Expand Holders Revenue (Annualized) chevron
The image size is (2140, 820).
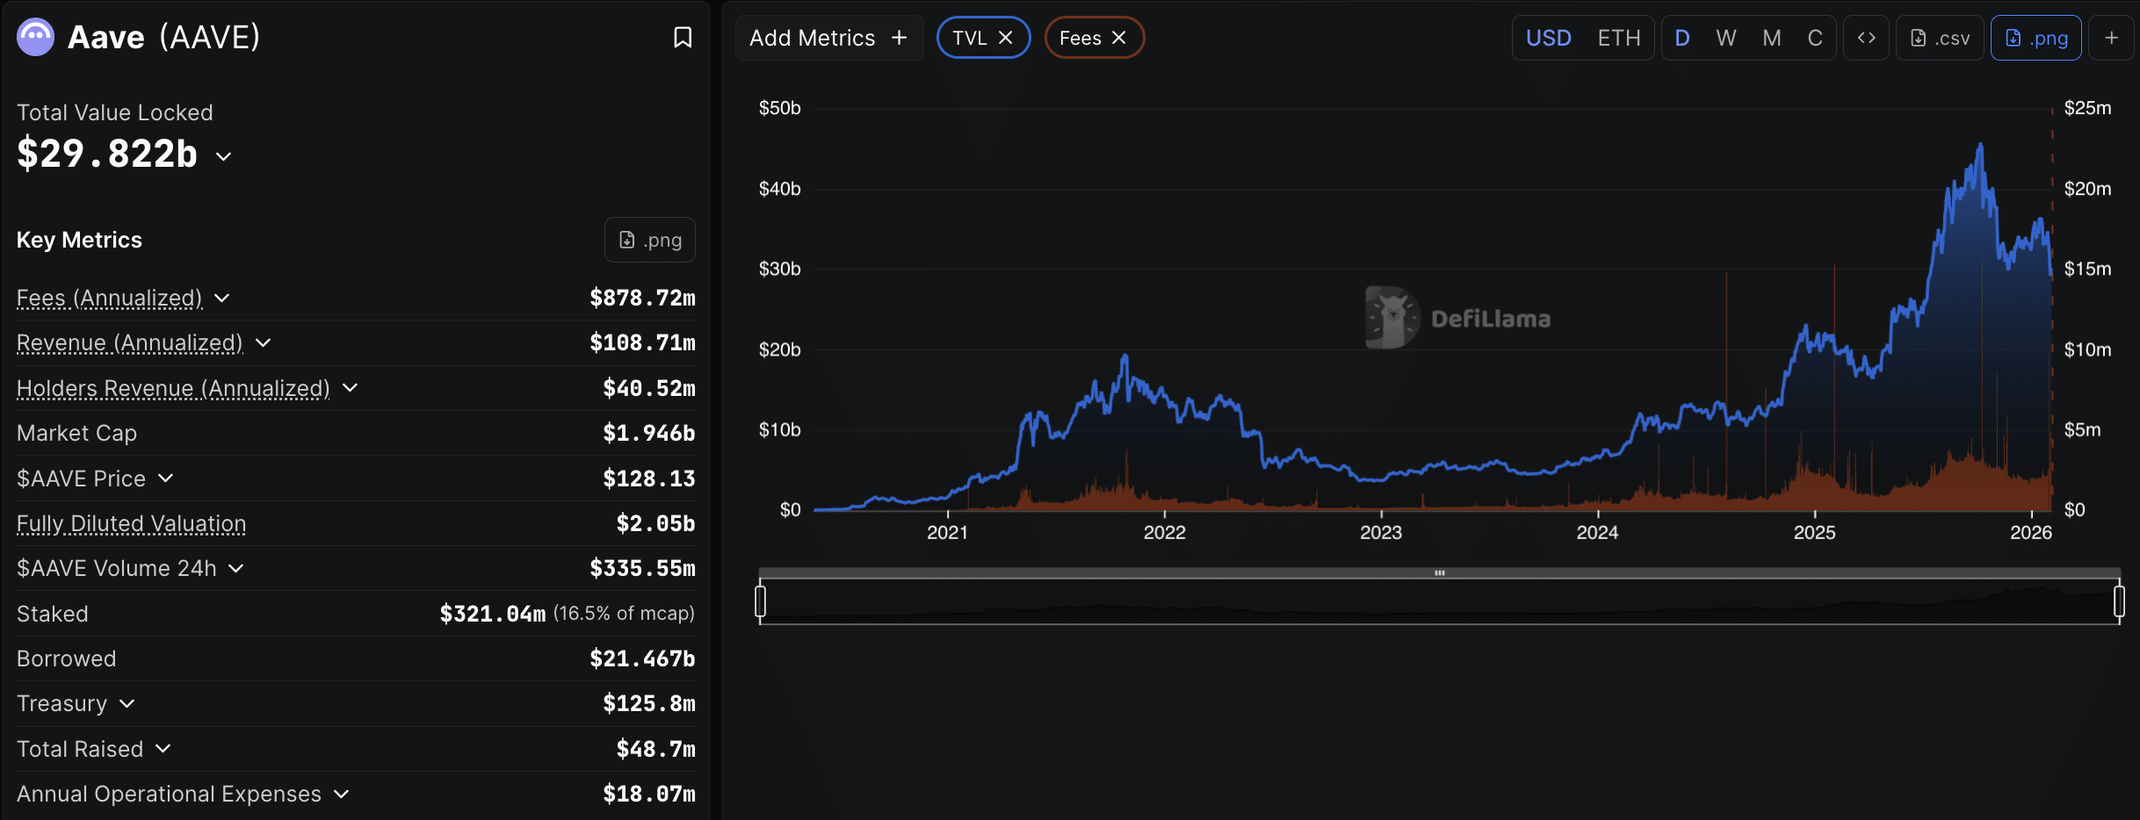coord(350,387)
